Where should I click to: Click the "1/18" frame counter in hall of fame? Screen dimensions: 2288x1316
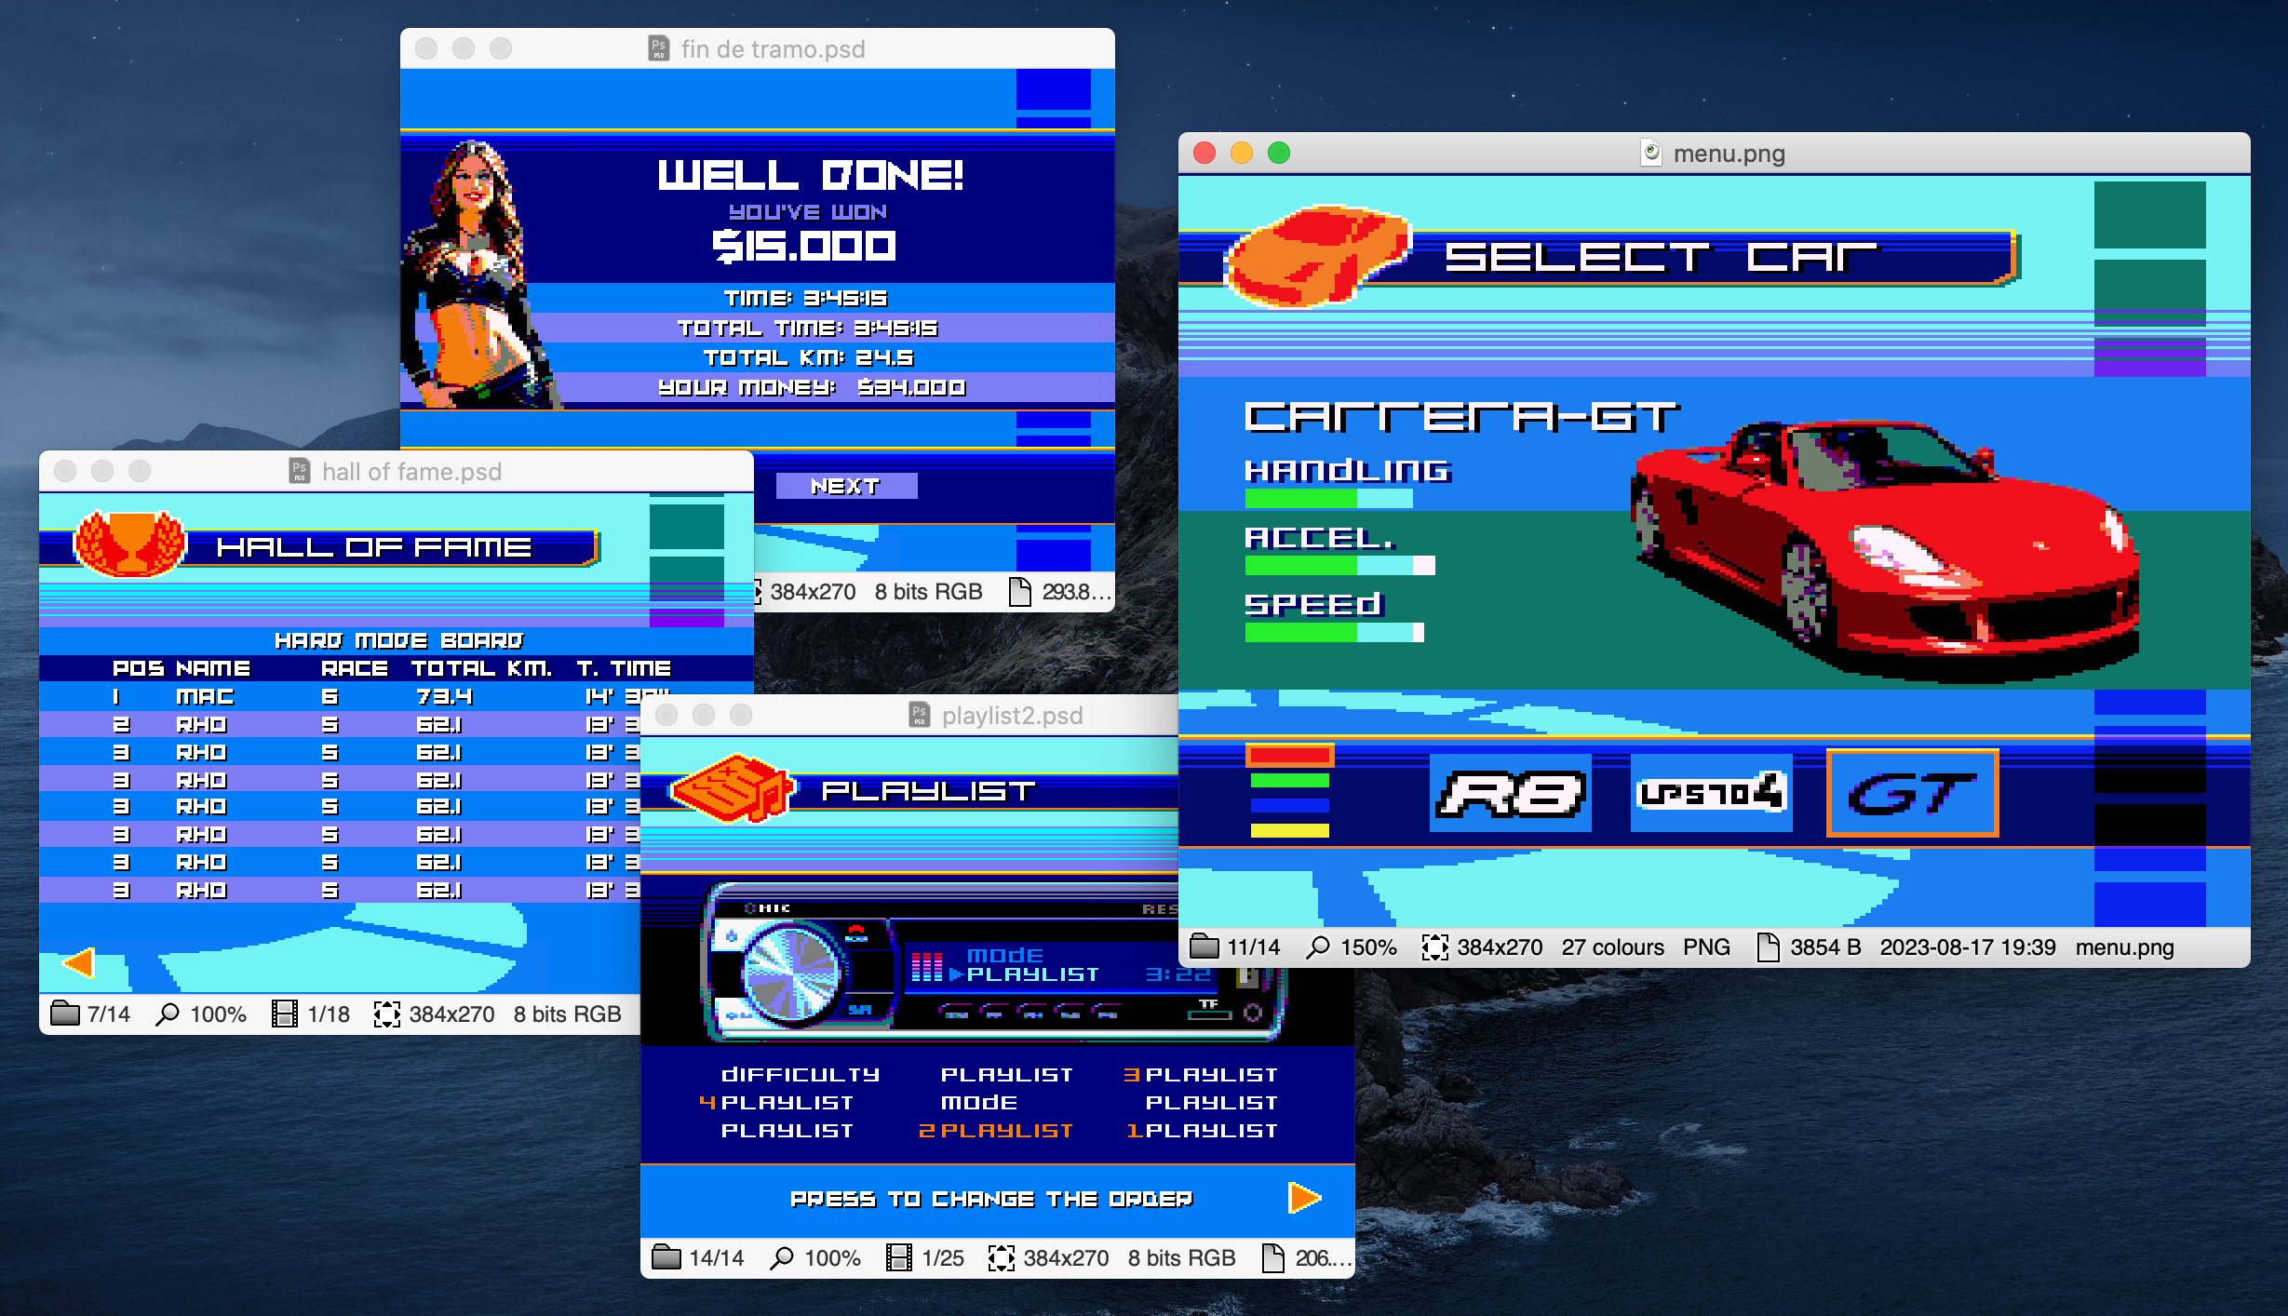(329, 1014)
